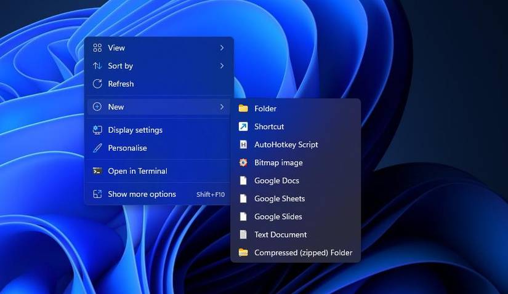Expand the New submenu chevron
The height and width of the screenshot is (294, 508).
click(222, 107)
